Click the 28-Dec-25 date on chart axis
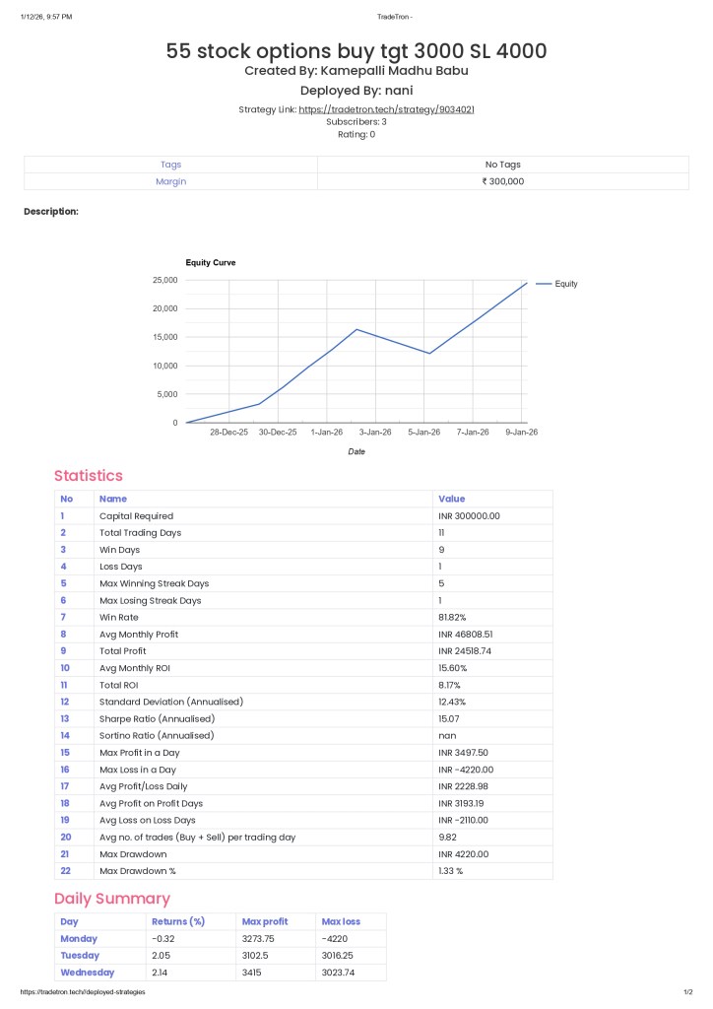This screenshot has height=1009, width=713. (x=228, y=432)
